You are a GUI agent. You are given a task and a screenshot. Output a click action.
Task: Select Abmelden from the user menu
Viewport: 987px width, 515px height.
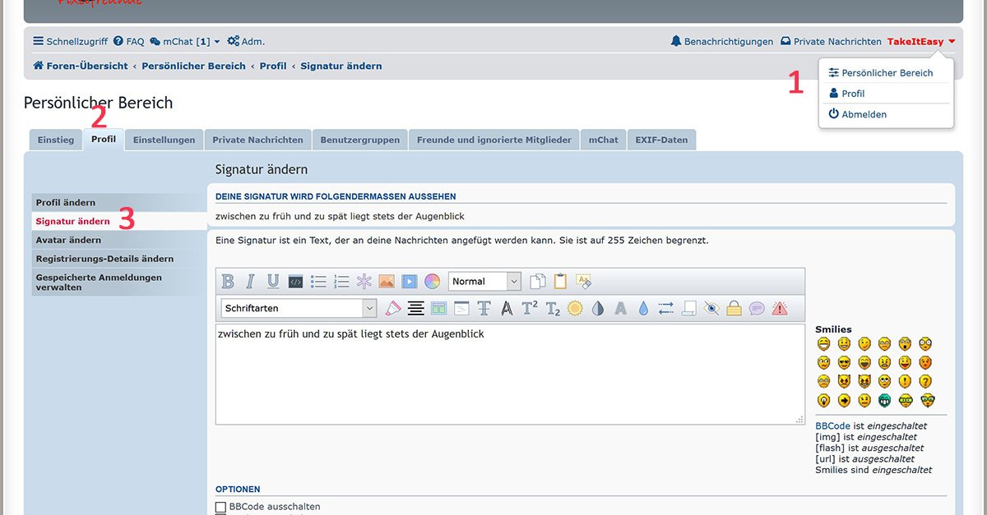(864, 114)
